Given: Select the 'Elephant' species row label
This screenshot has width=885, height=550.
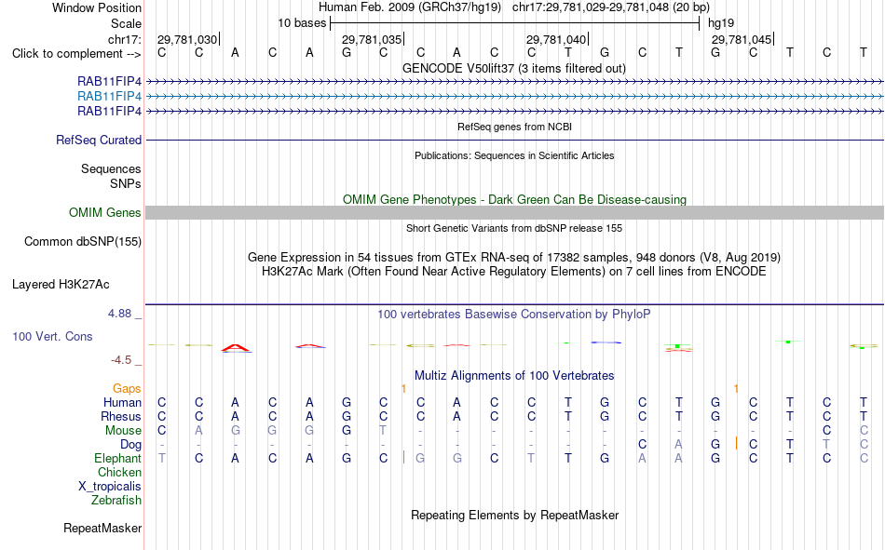Looking at the screenshot, I should click(x=117, y=458).
